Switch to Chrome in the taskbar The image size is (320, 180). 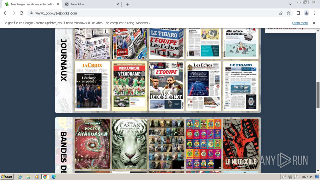pyautogui.click(x=45, y=177)
